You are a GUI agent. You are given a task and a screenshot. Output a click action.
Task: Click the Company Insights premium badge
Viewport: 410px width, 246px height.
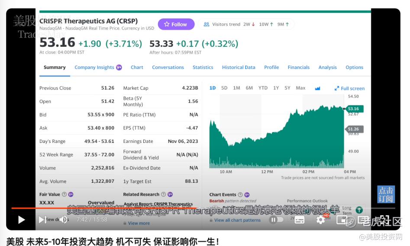pyautogui.click(x=119, y=67)
